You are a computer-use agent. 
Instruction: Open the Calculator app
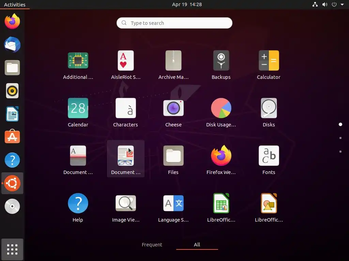point(269,60)
